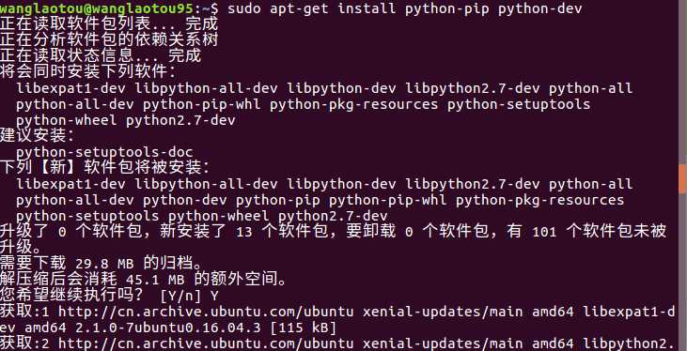This screenshot has width=687, height=351.
Task: Open the cn.archive.ubuntu.com URL in 获取:2 line
Action: pyautogui.click(x=206, y=343)
